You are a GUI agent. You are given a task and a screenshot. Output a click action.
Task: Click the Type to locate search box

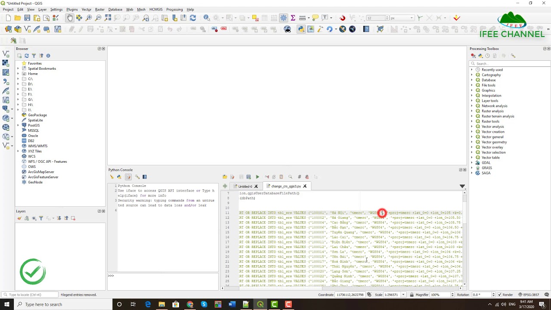point(30,294)
